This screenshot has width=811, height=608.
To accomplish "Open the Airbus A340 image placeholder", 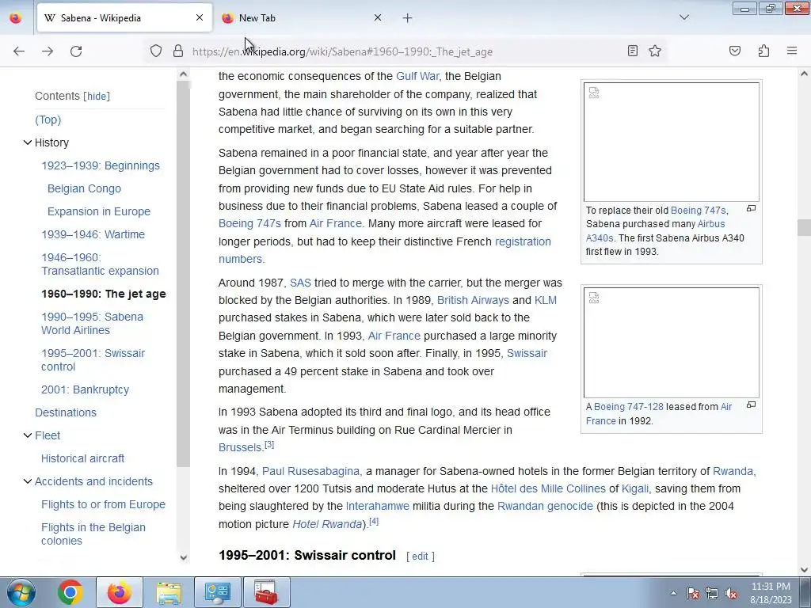I will tap(672, 142).
